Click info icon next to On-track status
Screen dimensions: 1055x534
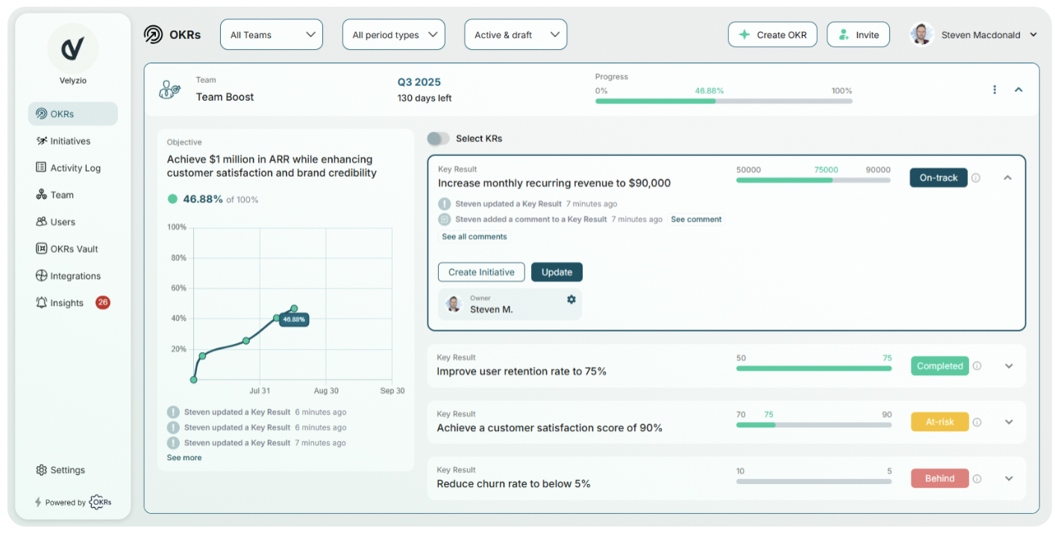pyautogui.click(x=976, y=178)
